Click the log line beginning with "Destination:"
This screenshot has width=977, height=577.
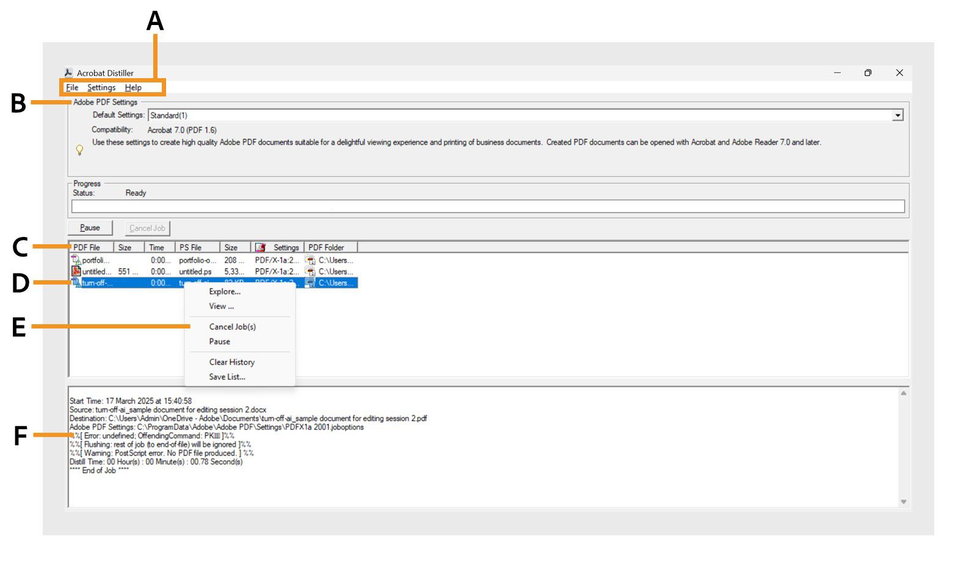pos(248,418)
